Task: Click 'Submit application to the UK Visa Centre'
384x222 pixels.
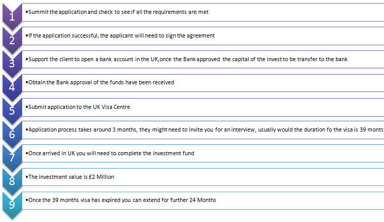Action: coord(78,107)
